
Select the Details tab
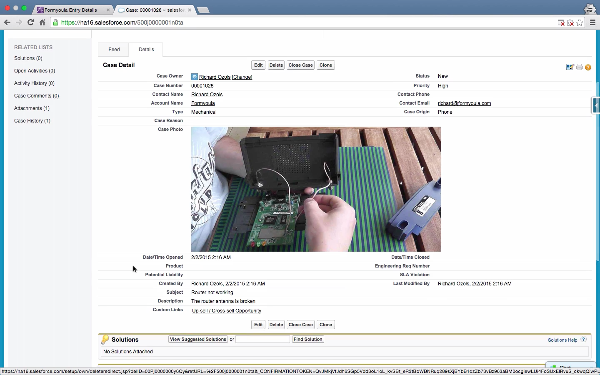click(x=146, y=50)
